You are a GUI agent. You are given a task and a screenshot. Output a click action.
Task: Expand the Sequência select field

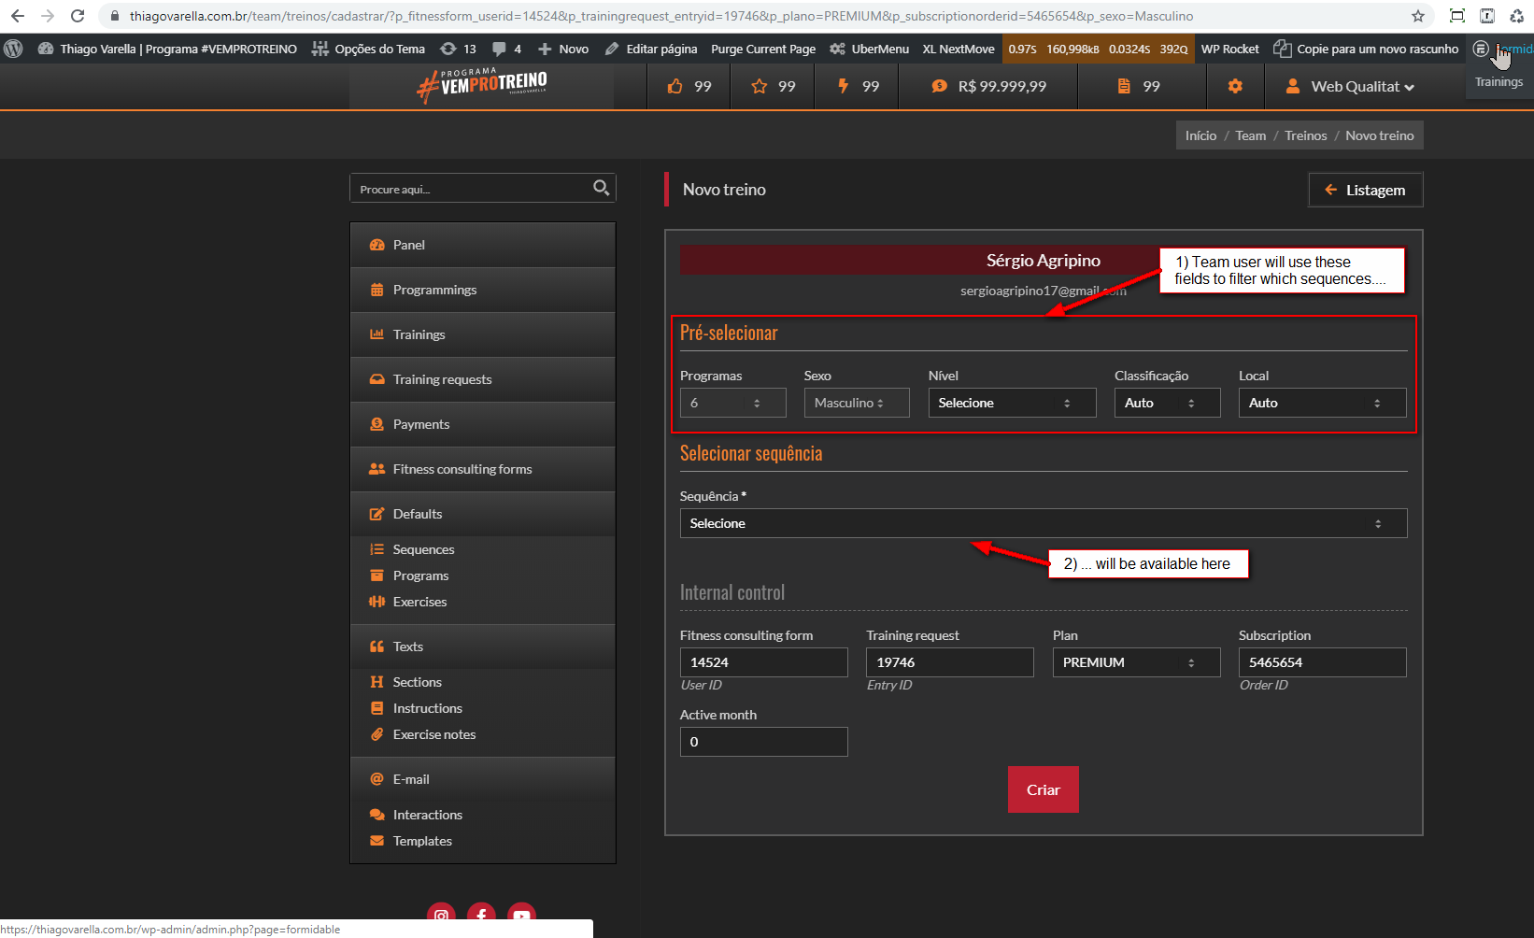click(x=1043, y=523)
